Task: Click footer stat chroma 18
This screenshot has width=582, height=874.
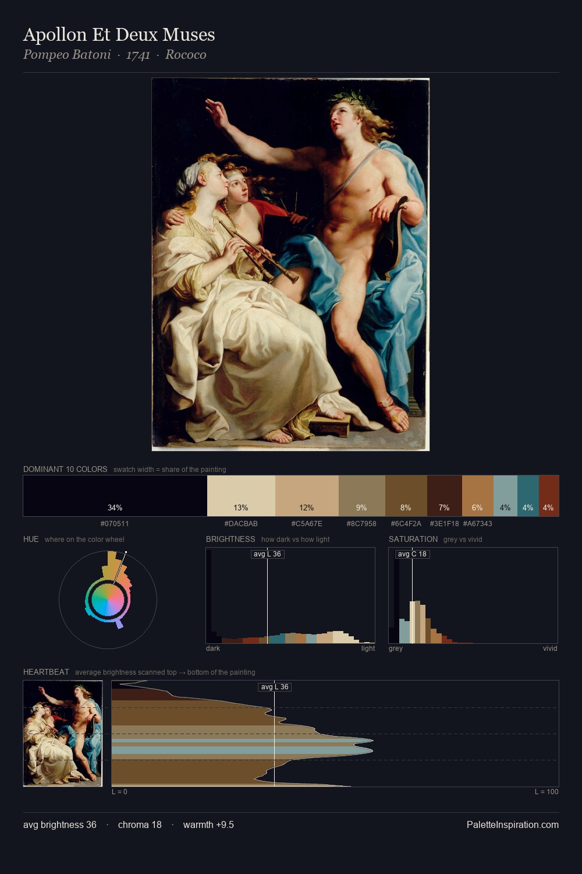Action: (140, 825)
